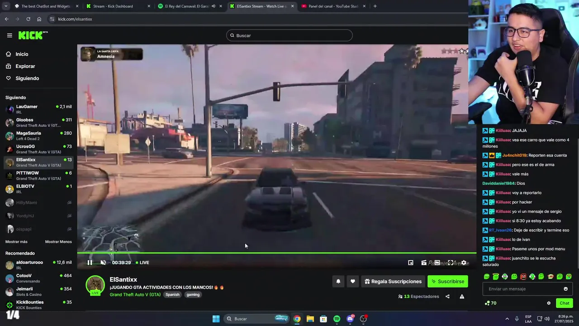Unmute the stream volume icon
The image size is (579, 326).
[x=103, y=263]
